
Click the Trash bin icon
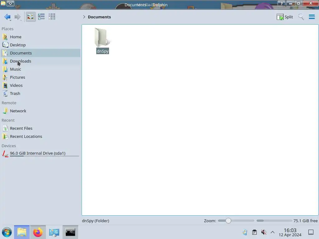pos(5,94)
